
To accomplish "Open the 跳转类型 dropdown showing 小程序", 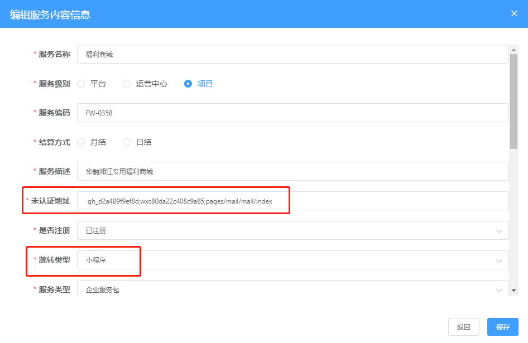I will coord(292,260).
